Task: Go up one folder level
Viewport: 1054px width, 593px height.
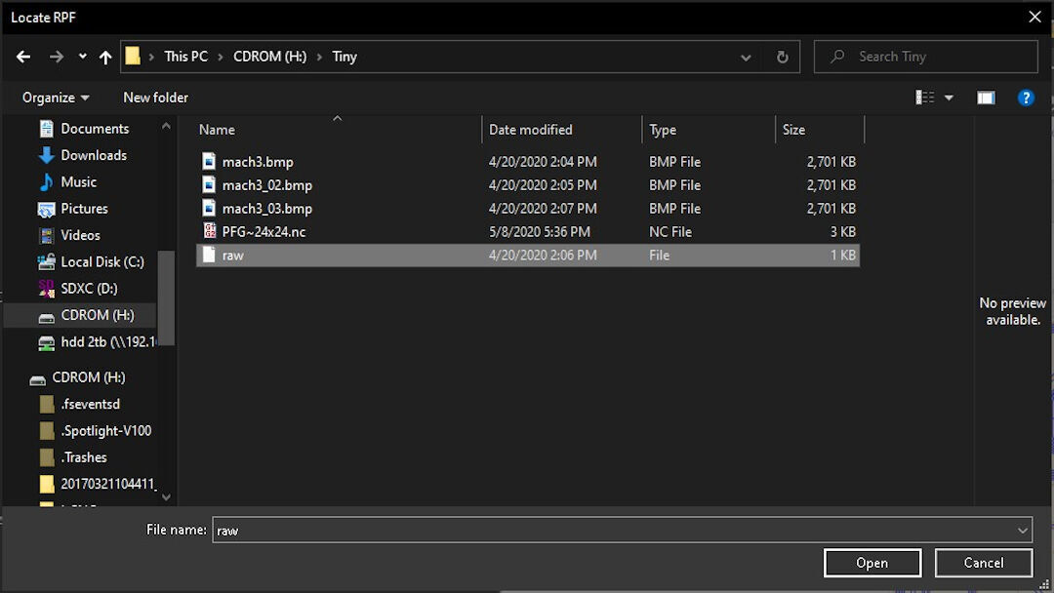Action: coord(105,57)
